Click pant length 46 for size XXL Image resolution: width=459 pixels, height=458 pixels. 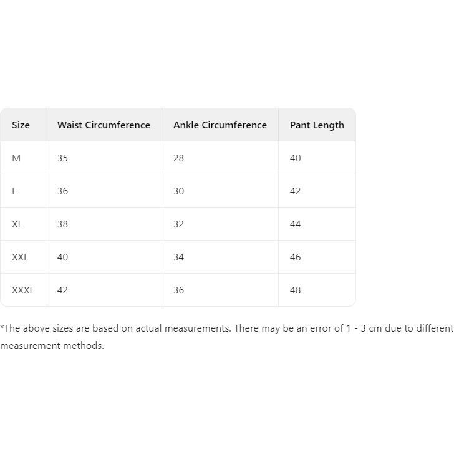pos(296,257)
